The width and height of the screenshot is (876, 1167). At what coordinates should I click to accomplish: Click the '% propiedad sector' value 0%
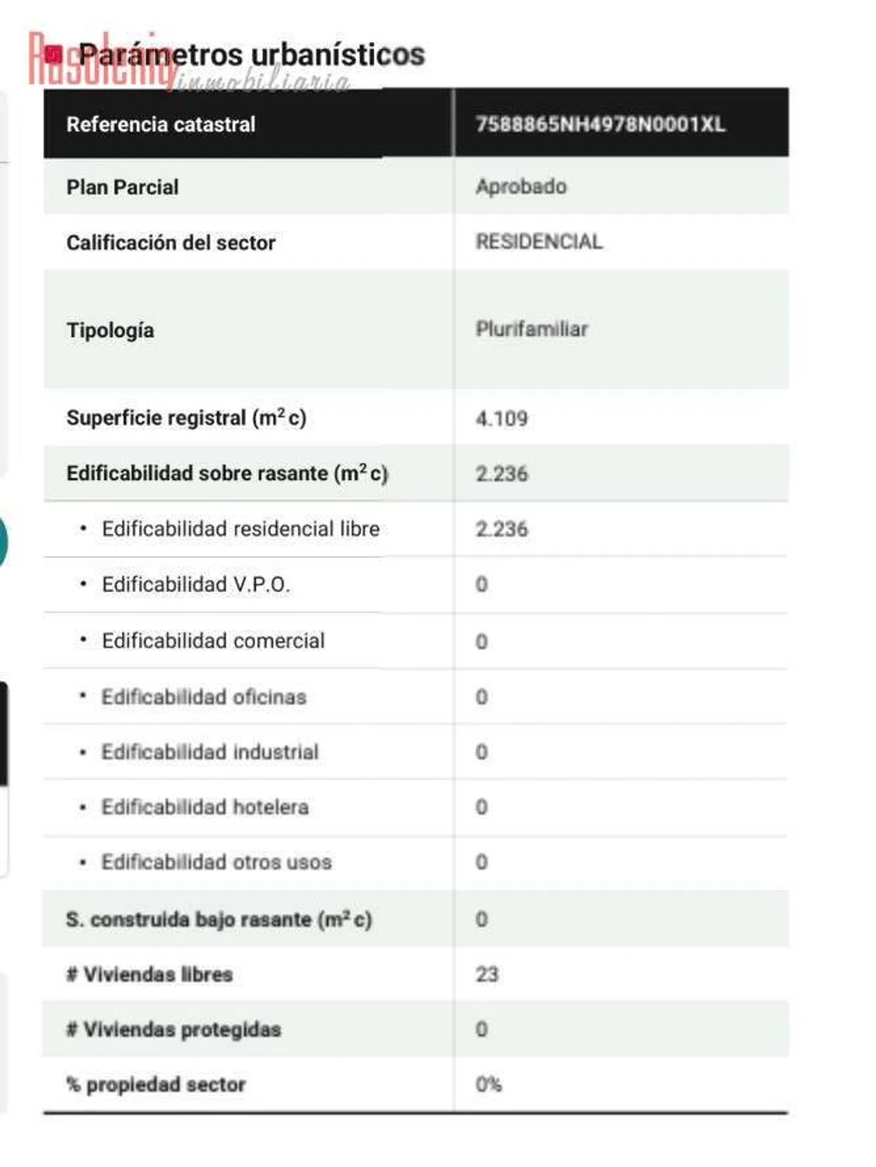[x=489, y=1084]
